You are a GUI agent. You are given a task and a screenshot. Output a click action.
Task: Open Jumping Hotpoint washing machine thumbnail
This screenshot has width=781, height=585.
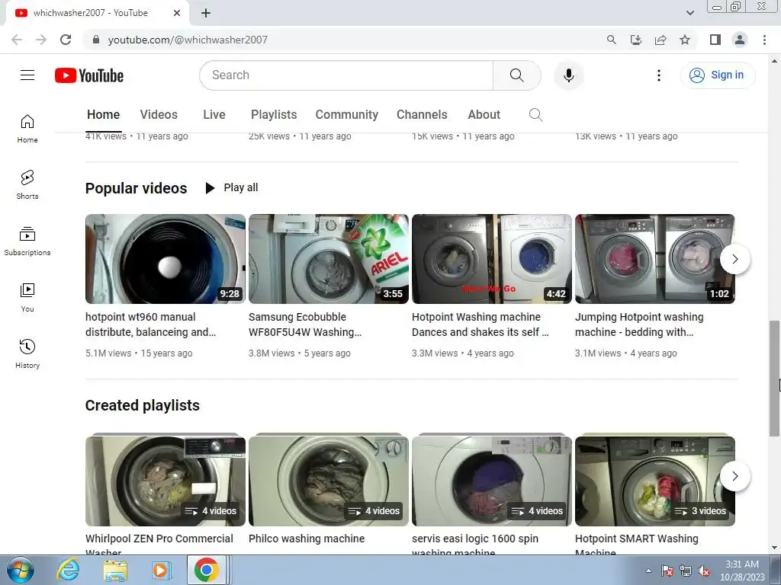(655, 259)
